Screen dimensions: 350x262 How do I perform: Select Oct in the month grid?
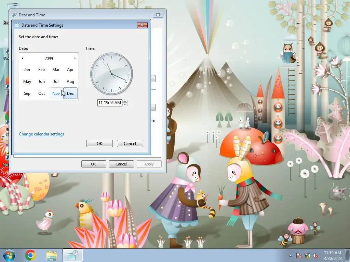pos(41,93)
